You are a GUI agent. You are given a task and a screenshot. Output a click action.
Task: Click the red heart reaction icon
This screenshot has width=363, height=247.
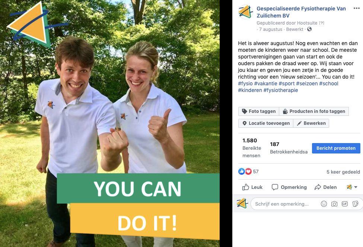248,171
